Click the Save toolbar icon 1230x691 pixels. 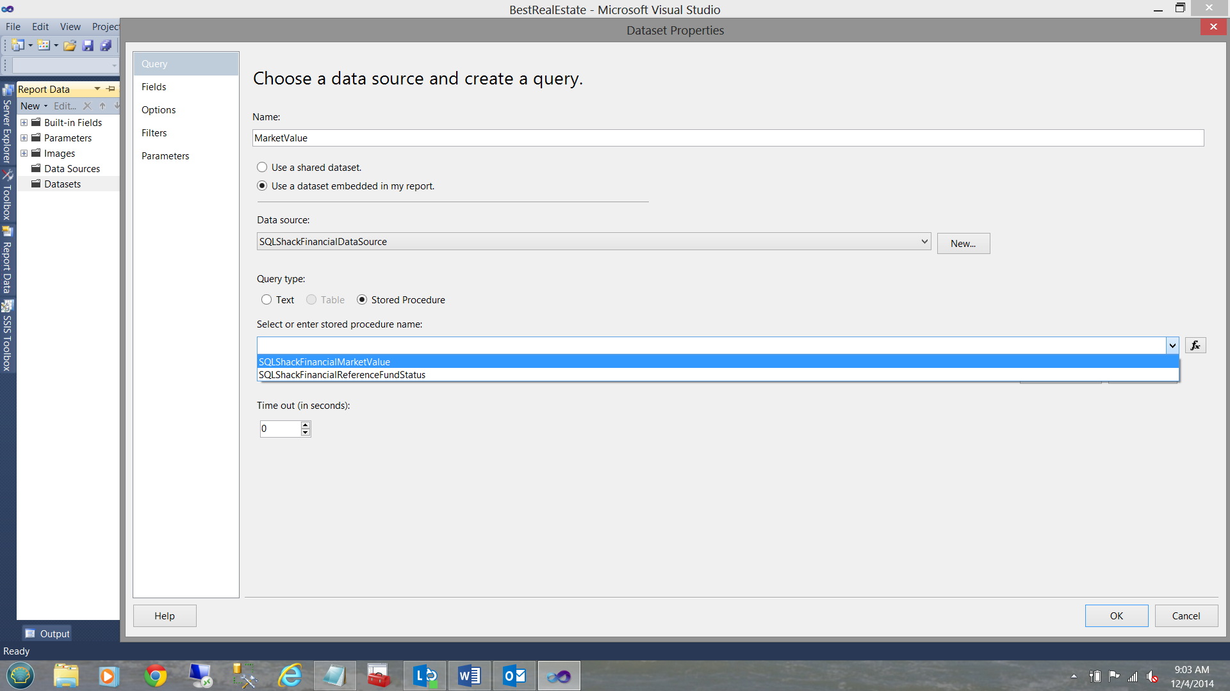88,45
